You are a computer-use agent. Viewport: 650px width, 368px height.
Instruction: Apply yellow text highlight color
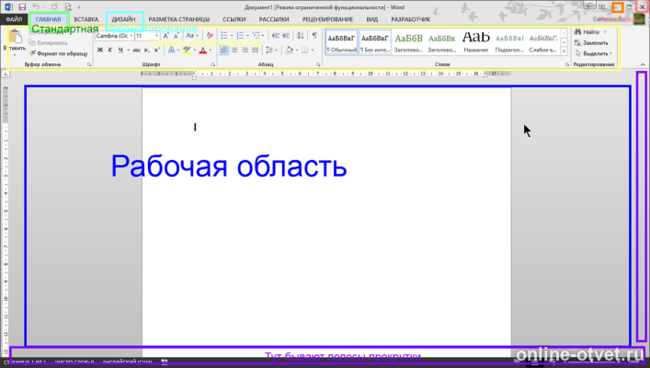pos(187,51)
